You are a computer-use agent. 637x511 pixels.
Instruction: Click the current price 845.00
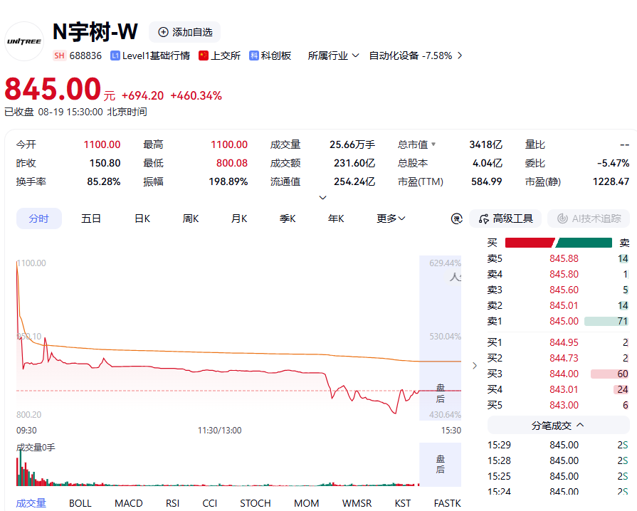point(53,89)
